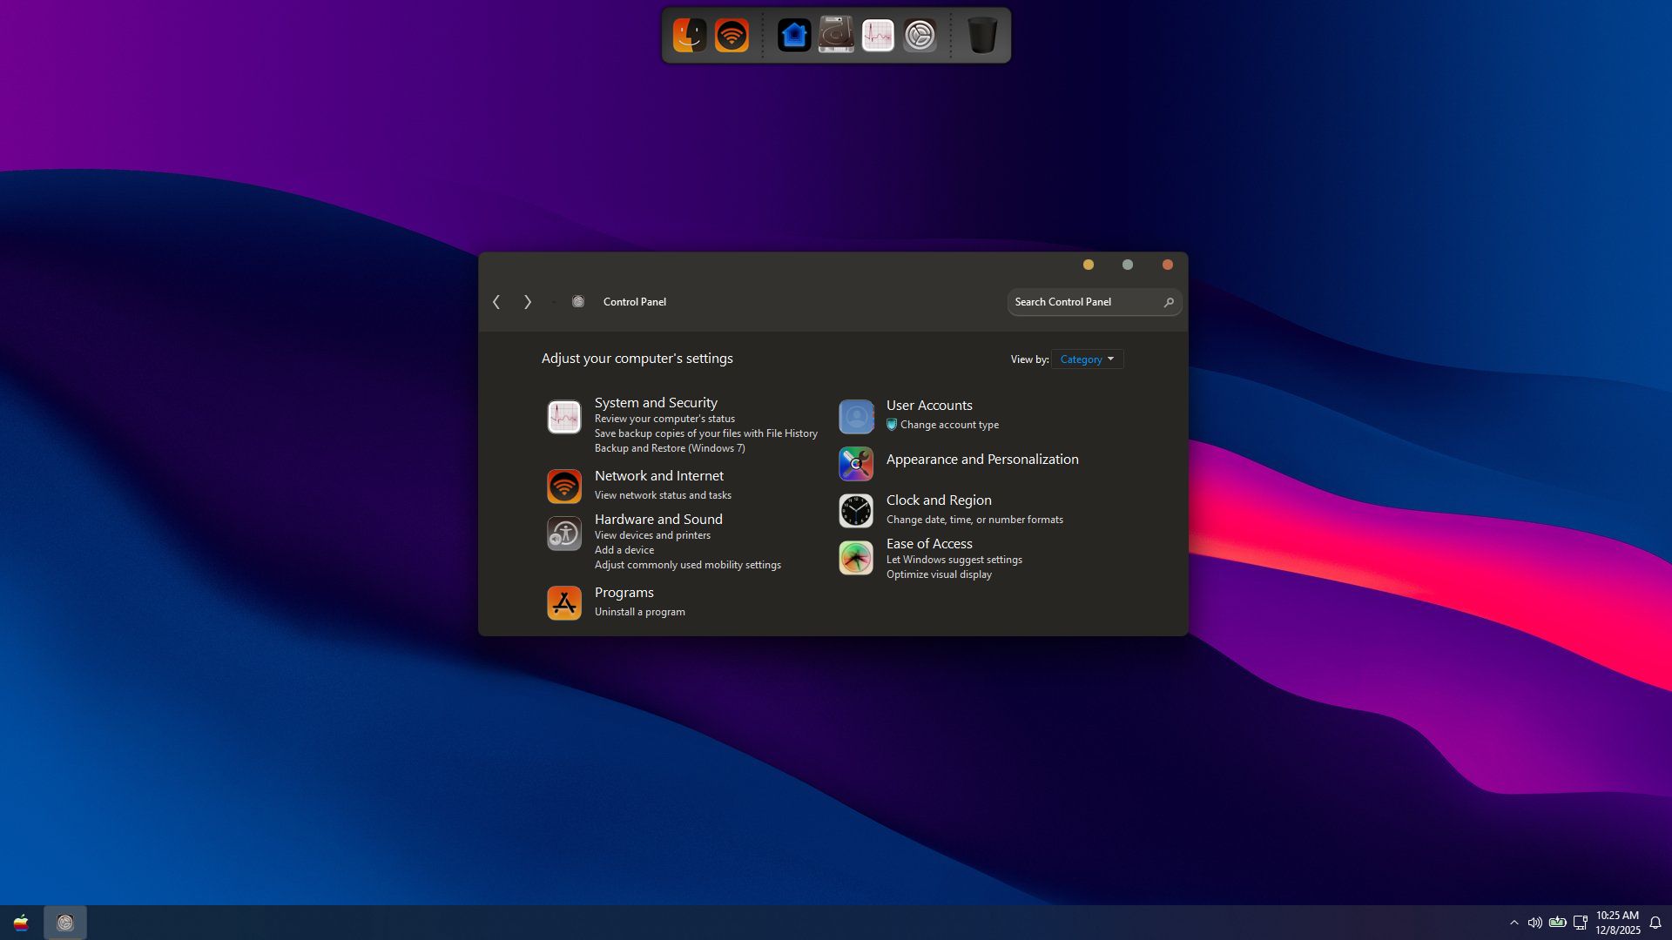Open Backup and Restore (Windows 7) link

(x=669, y=448)
